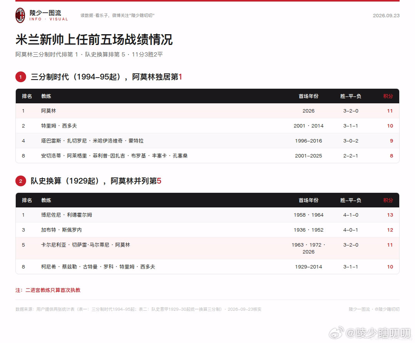Screen dimensions: 415x343
Task: Click record 4–0–1
Action: point(351,230)
